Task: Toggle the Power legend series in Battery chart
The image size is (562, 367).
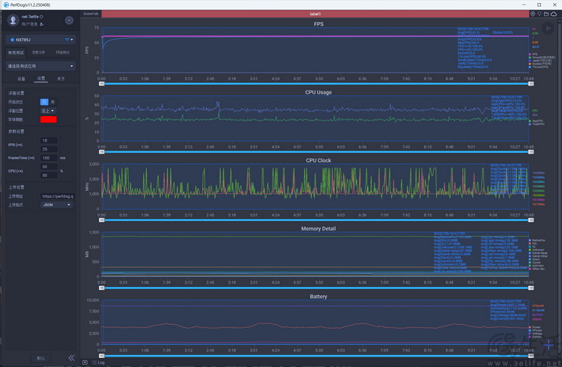Action: point(534,327)
